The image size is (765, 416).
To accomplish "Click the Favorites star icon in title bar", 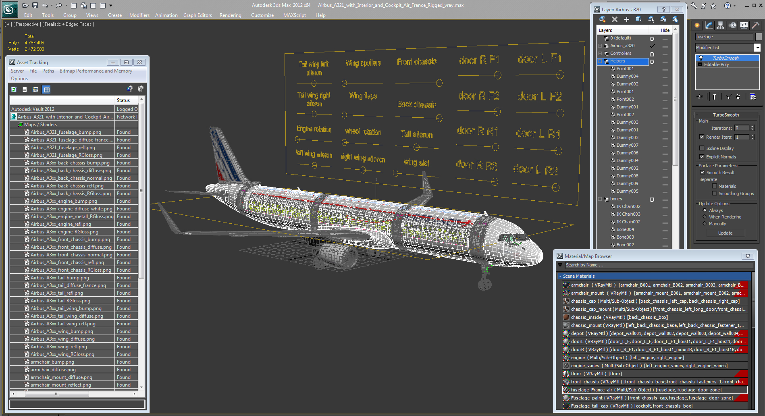I will [713, 6].
